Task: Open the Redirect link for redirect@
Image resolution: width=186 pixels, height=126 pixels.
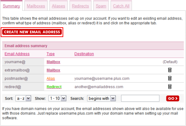Action: click(54, 87)
